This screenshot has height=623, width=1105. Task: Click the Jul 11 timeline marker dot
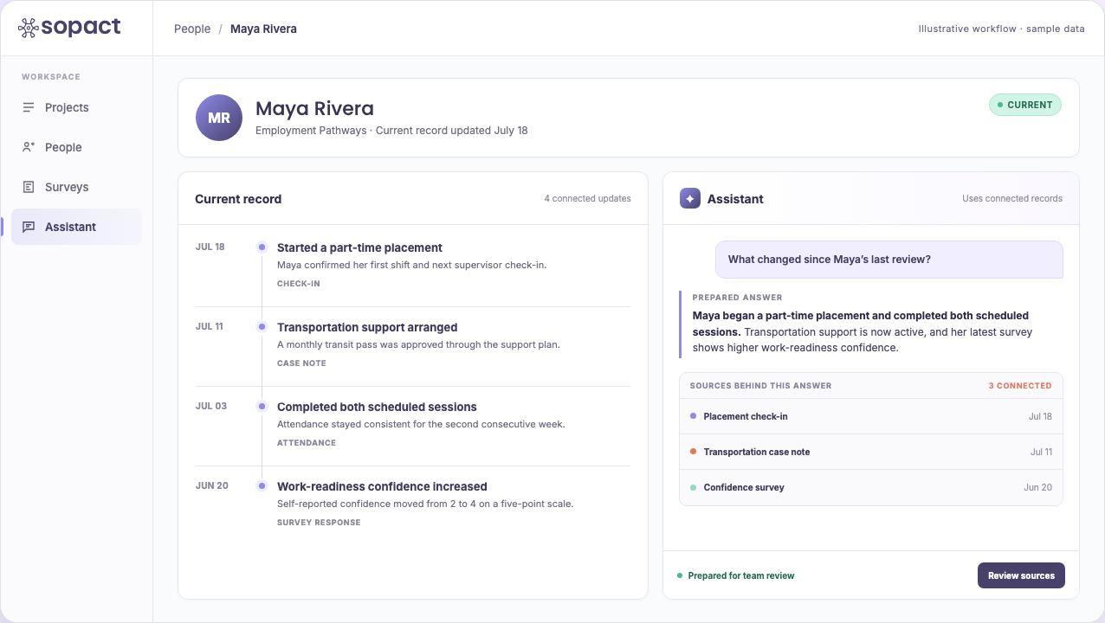point(262,327)
